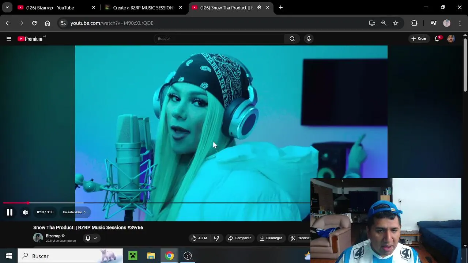Go to YouTube Premium home logo
Image resolution: width=468 pixels, height=263 pixels.
coord(30,39)
